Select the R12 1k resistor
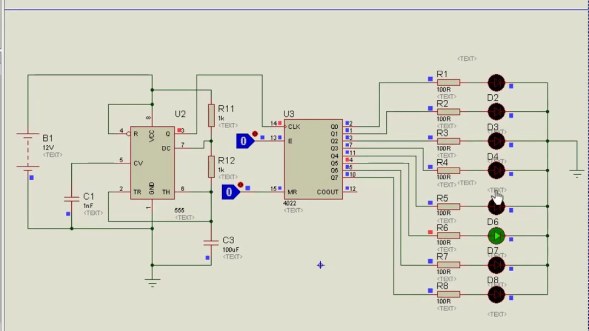 coord(211,166)
